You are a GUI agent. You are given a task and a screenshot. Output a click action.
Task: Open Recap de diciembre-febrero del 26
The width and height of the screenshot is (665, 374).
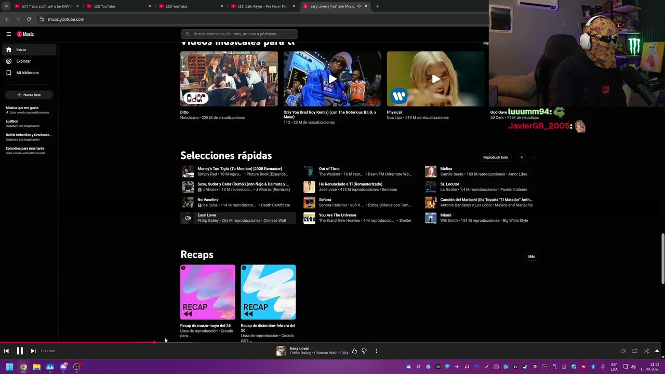click(x=268, y=292)
